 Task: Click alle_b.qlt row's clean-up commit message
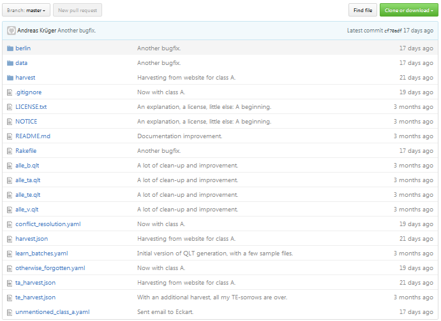tap(188, 166)
